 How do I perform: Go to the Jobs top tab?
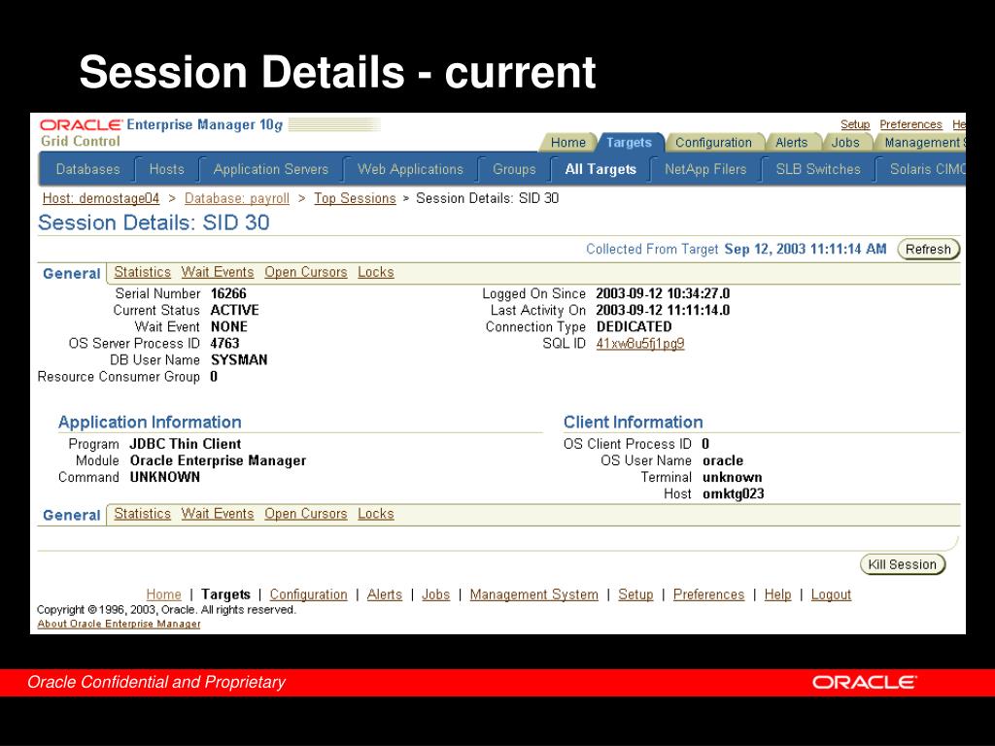(845, 143)
